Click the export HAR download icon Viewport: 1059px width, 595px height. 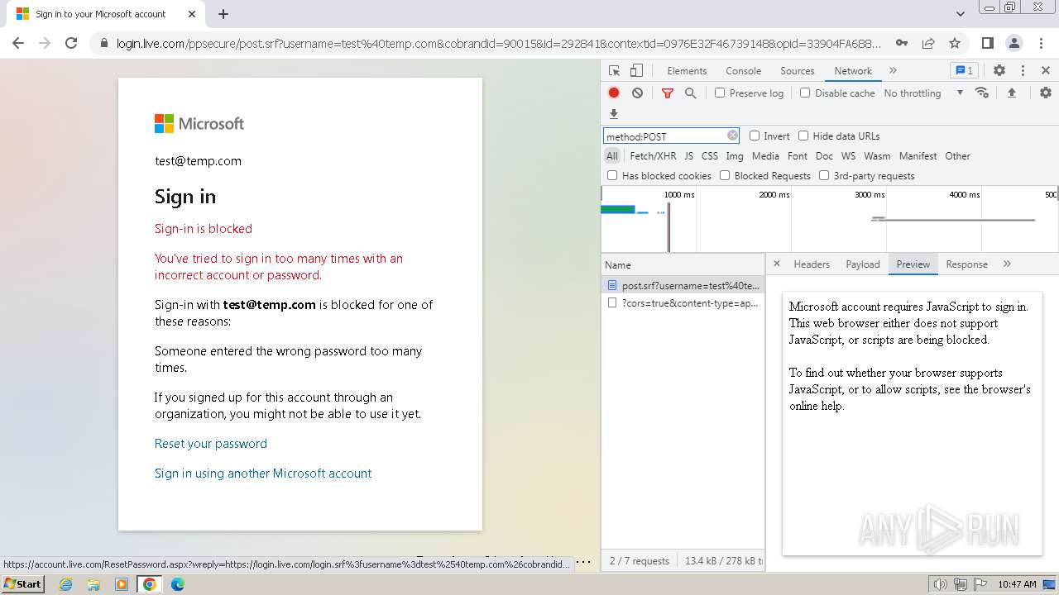click(x=614, y=114)
